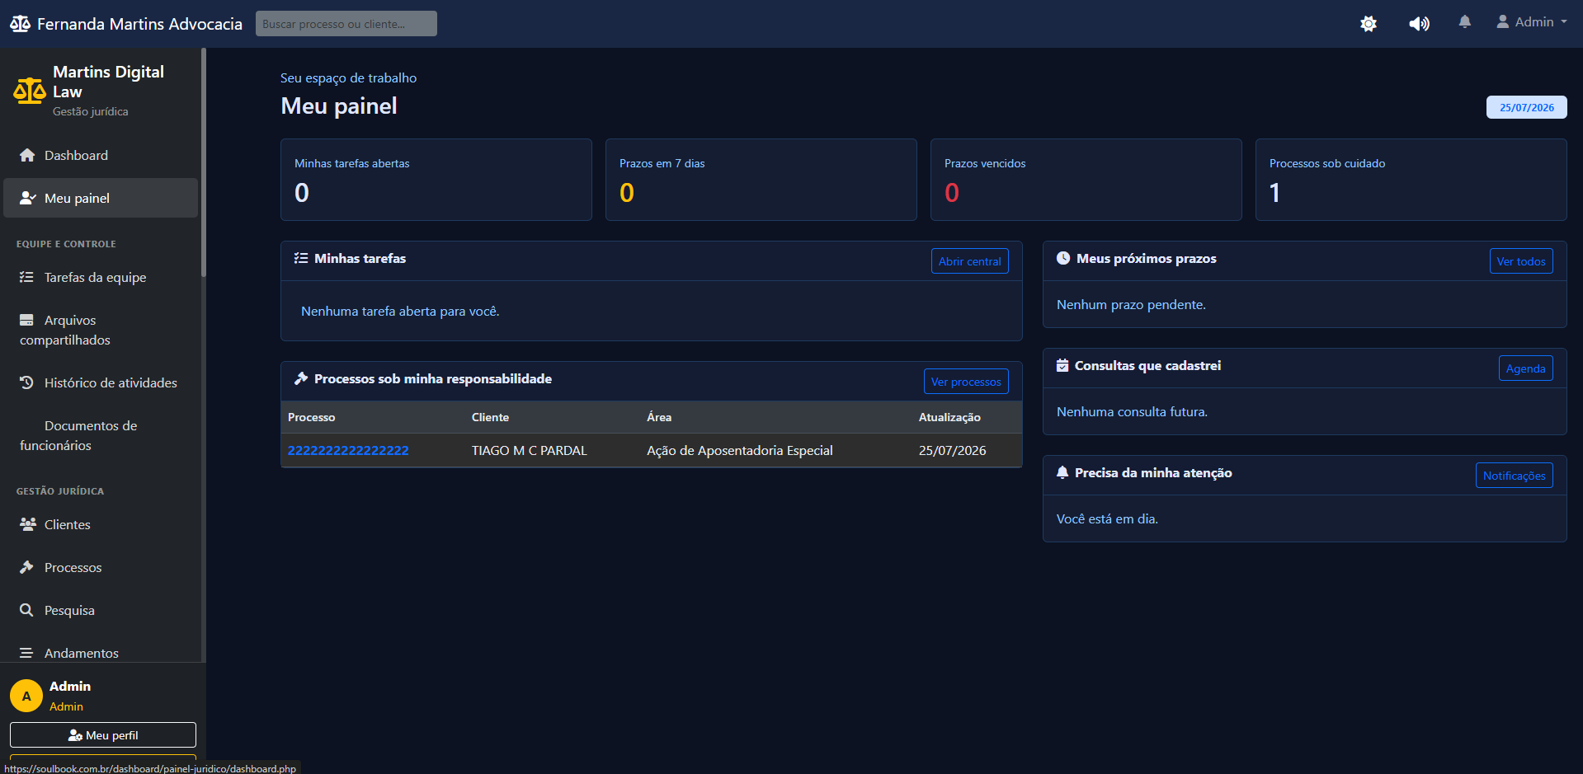Click Nenhuma tarefa aberta para você text
The height and width of the screenshot is (774, 1583).
400,311
